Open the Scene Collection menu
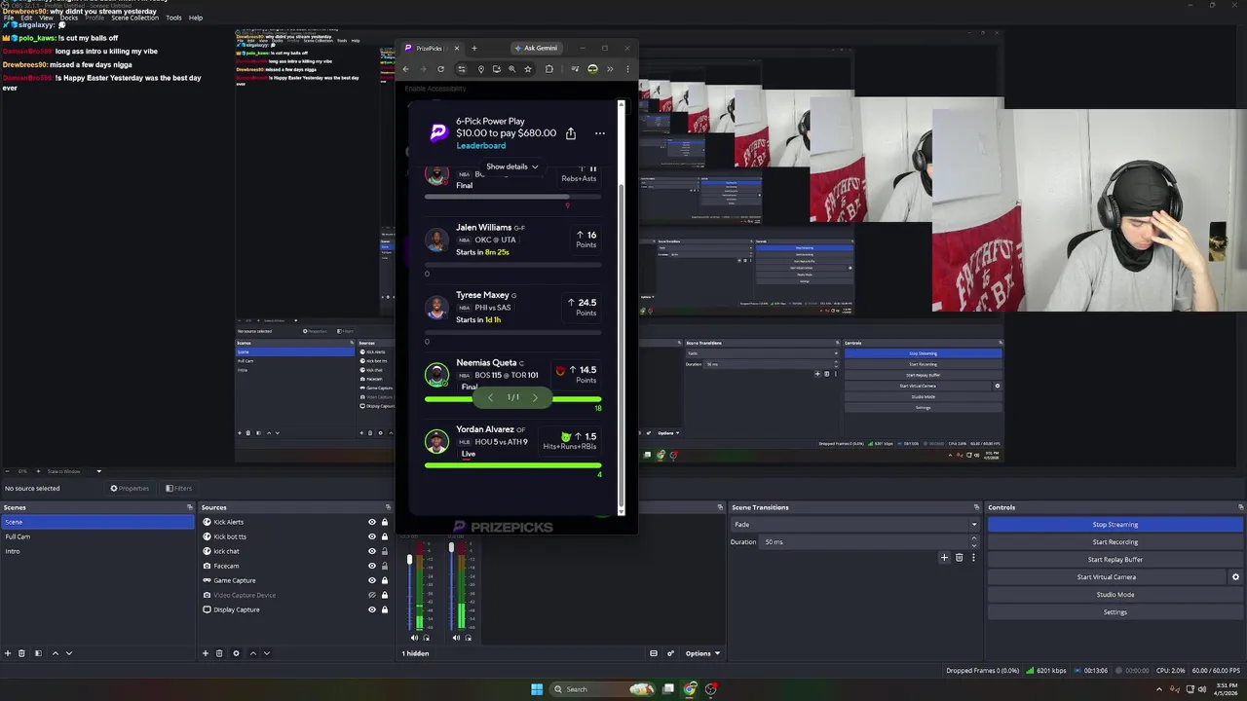 134,18
